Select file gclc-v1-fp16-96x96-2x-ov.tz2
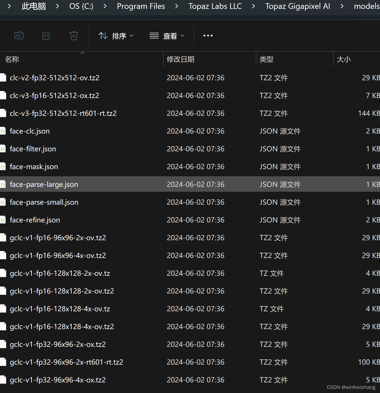 190,238
